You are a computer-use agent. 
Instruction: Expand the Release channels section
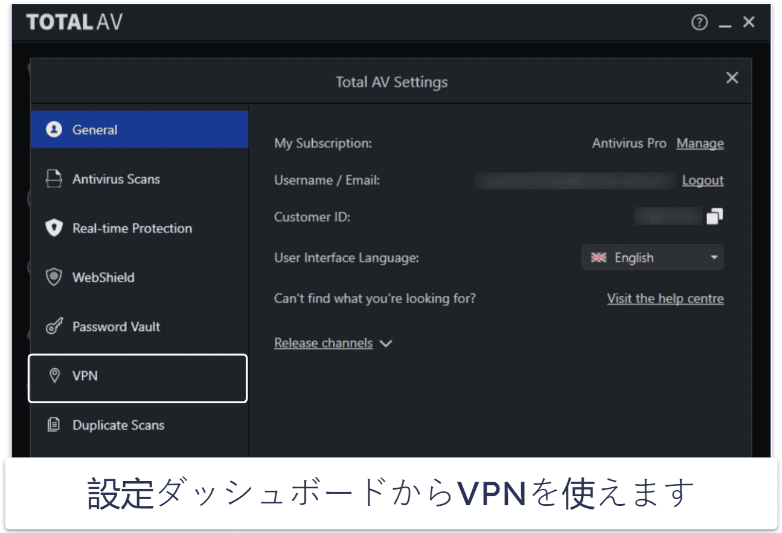(x=333, y=343)
